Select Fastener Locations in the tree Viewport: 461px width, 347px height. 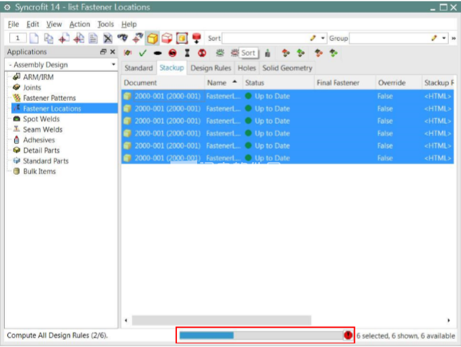pos(65,108)
